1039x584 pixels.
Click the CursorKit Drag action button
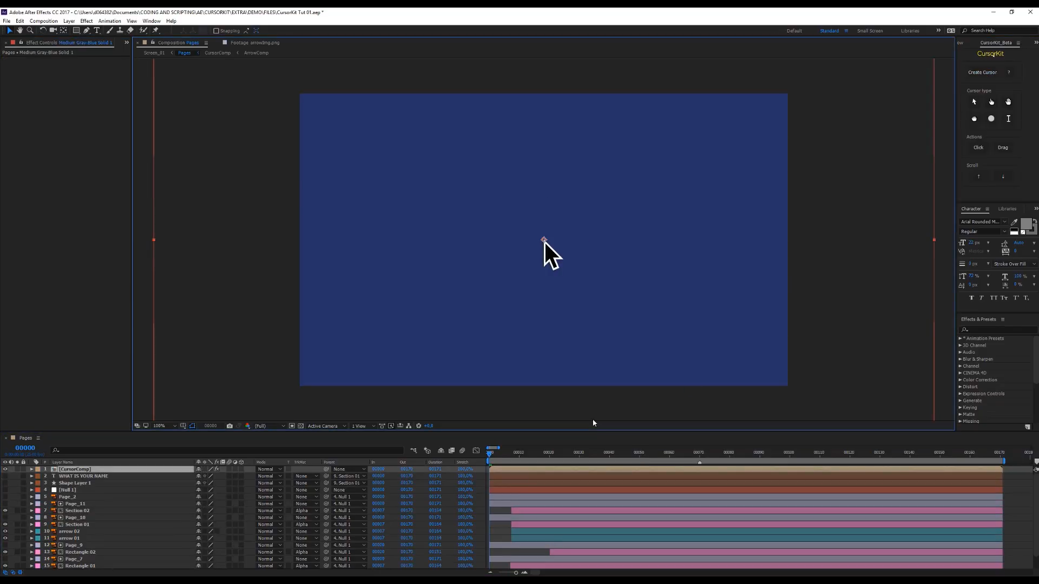coord(1003,148)
